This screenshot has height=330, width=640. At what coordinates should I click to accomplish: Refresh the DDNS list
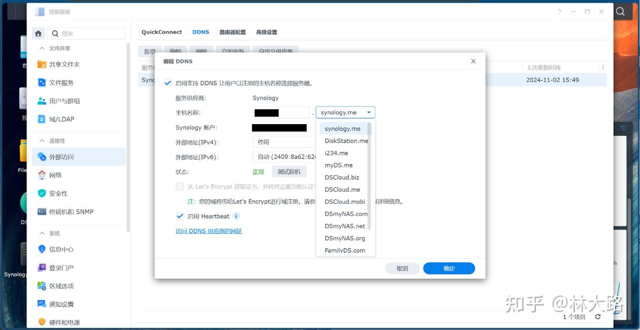click(598, 317)
